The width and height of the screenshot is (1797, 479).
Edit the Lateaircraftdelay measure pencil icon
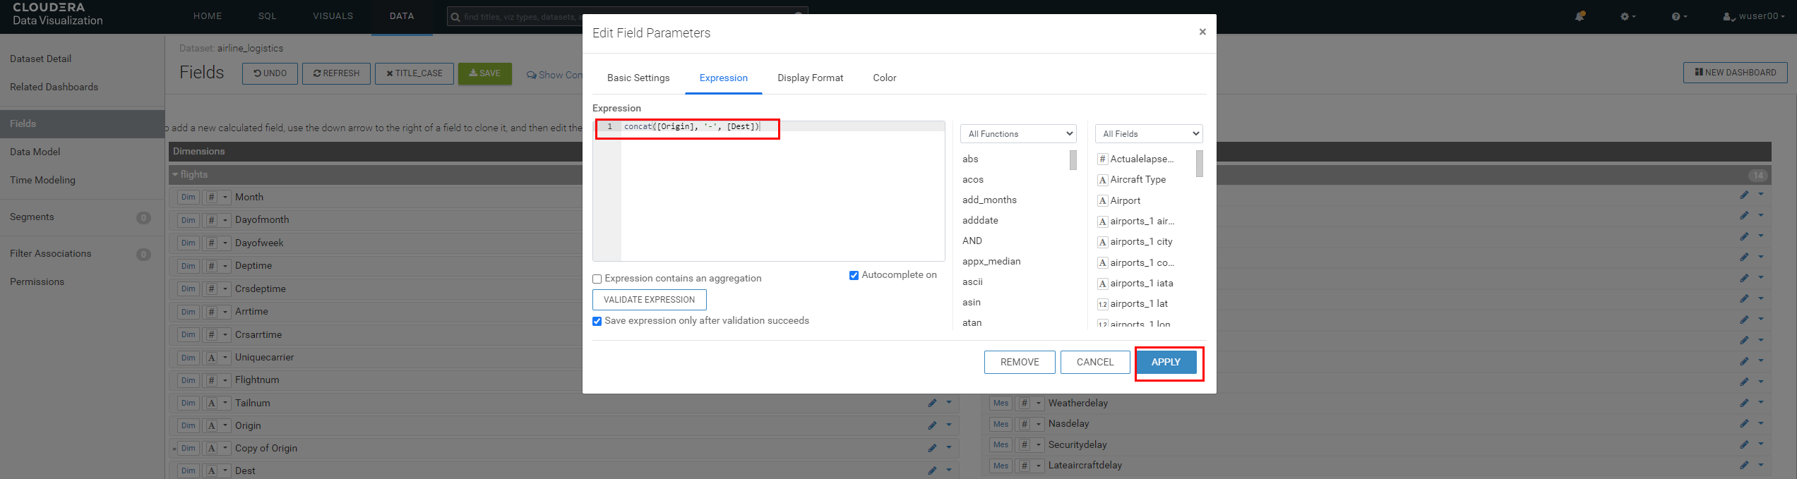click(1744, 465)
